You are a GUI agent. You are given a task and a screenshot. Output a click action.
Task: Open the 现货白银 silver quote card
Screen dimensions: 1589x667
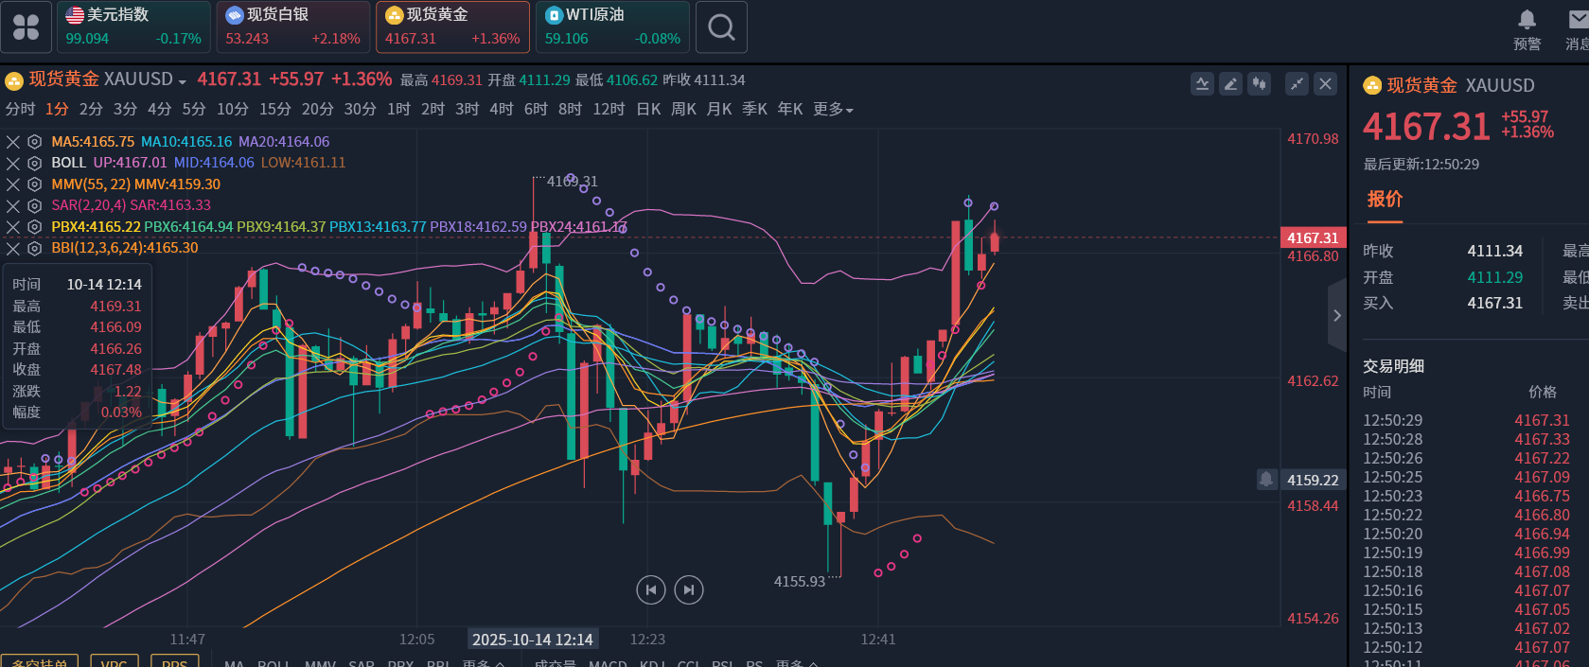292,27
